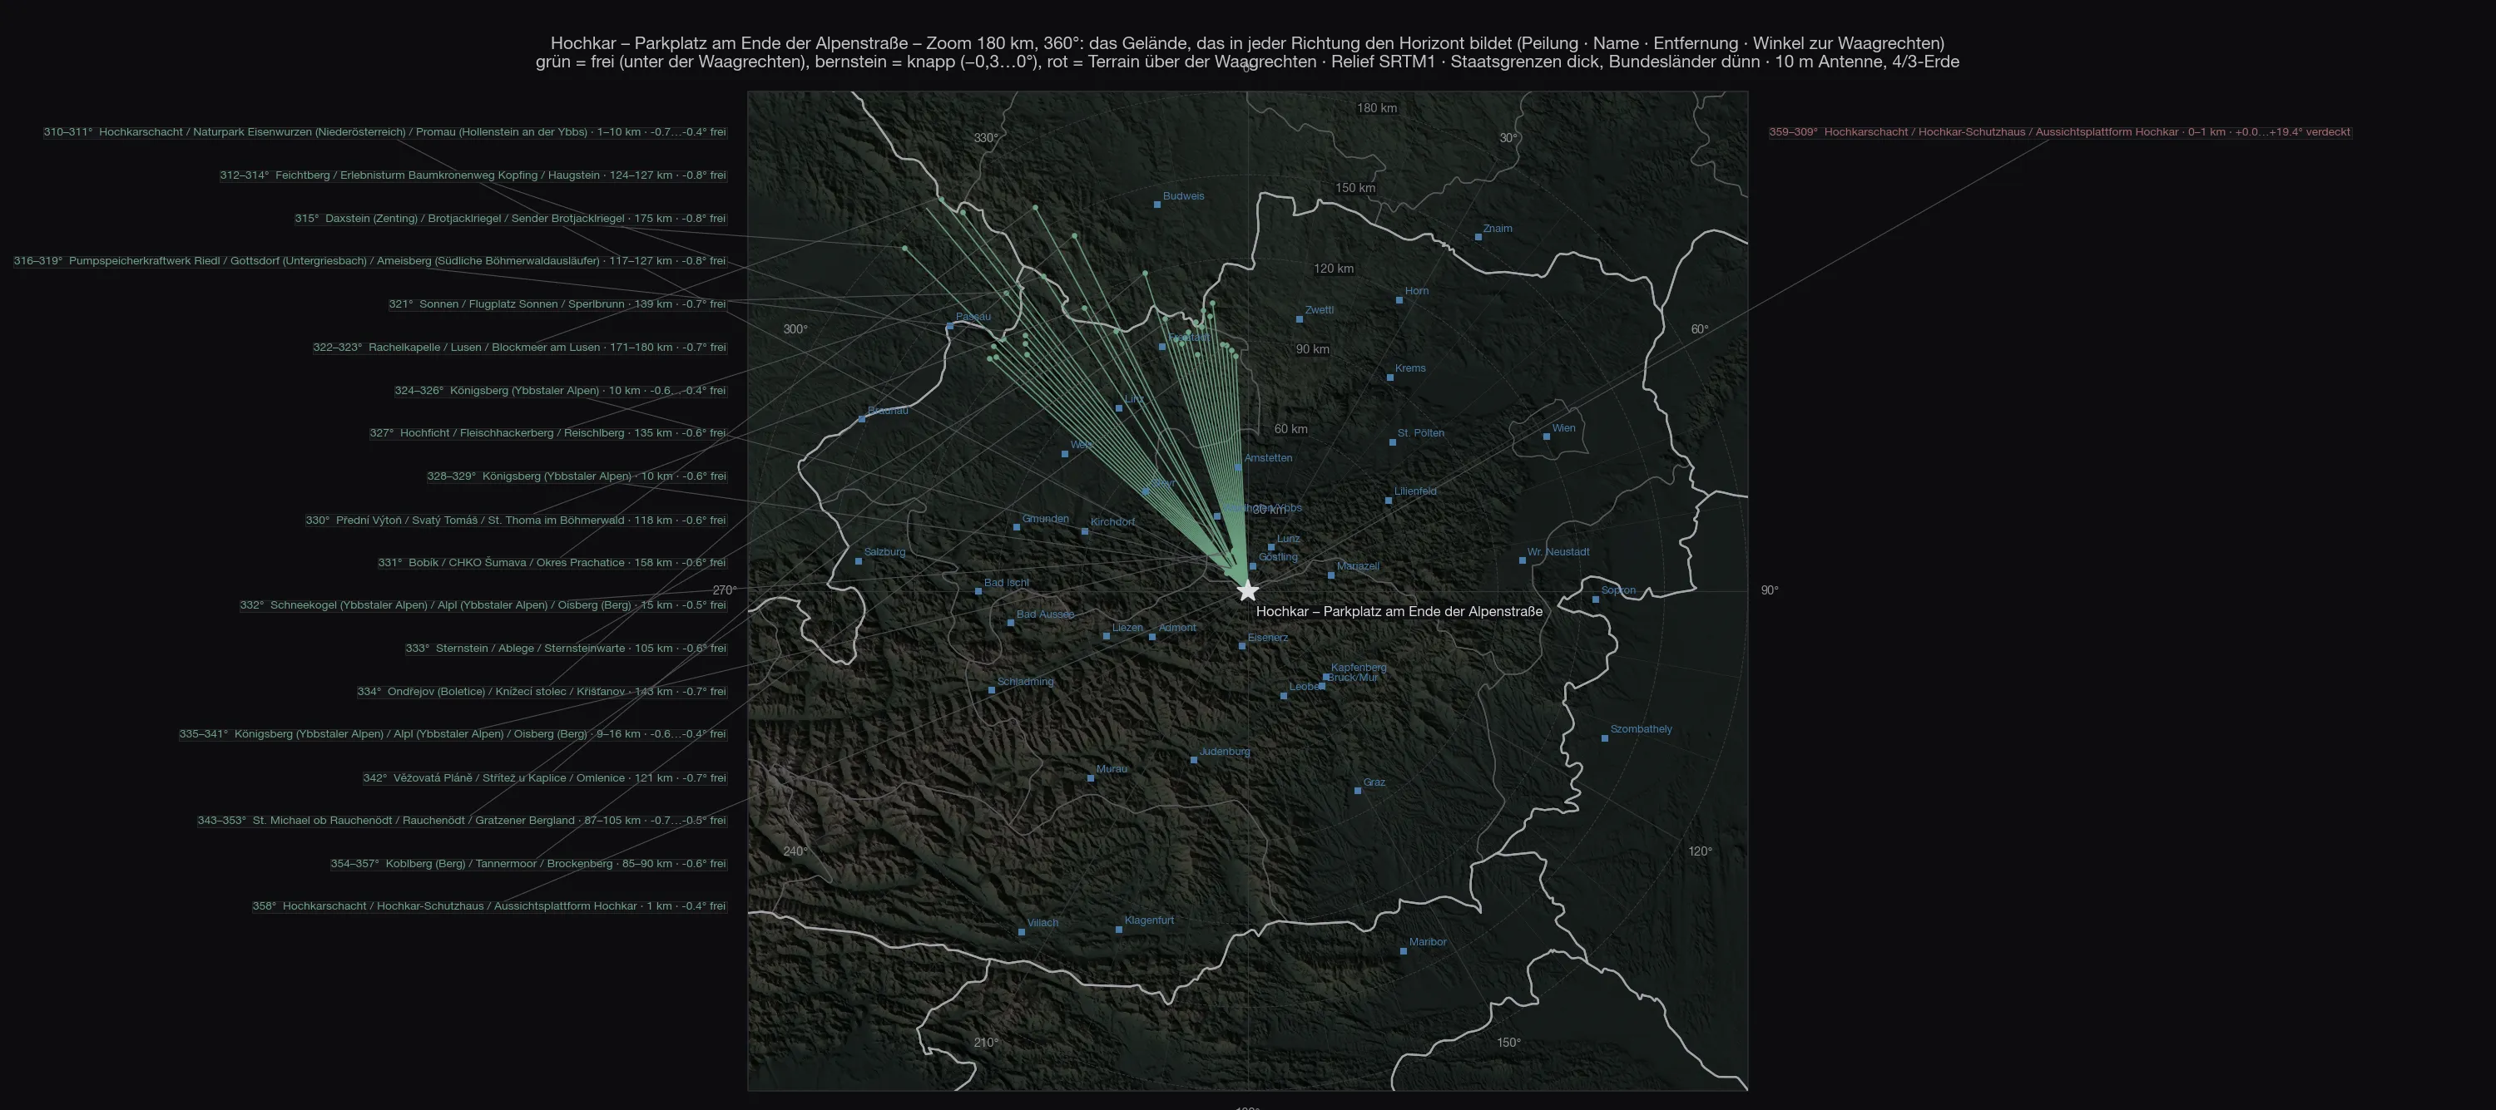Click the red 359–309° verdeckt horizon label
The image size is (2496, 1110).
[x=2060, y=131]
